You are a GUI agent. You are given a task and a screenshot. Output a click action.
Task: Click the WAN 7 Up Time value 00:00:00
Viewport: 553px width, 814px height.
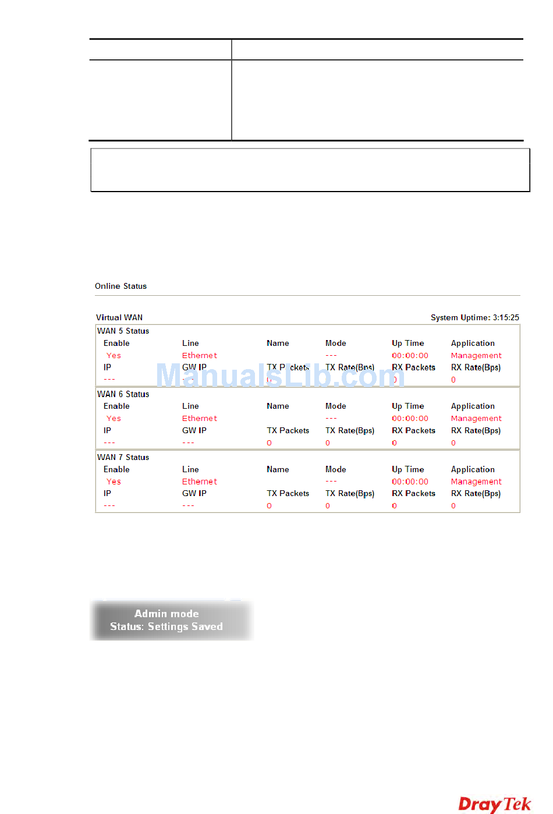410,482
